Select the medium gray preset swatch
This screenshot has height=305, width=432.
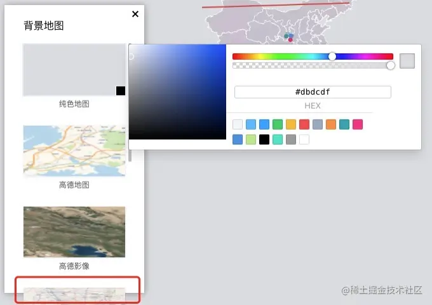(x=291, y=139)
